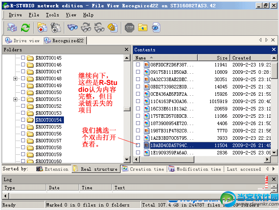
Task: Expand the $ROOT00148 folder node
Action: tap(16, 78)
